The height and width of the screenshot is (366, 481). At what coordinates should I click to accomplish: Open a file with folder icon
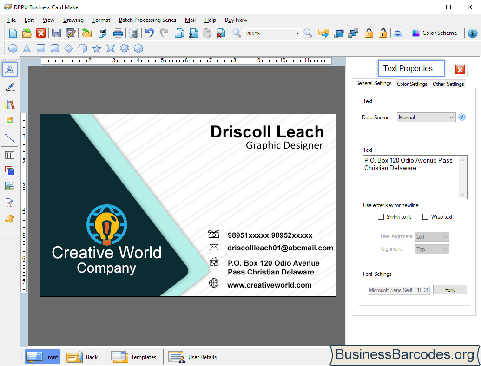(x=26, y=33)
